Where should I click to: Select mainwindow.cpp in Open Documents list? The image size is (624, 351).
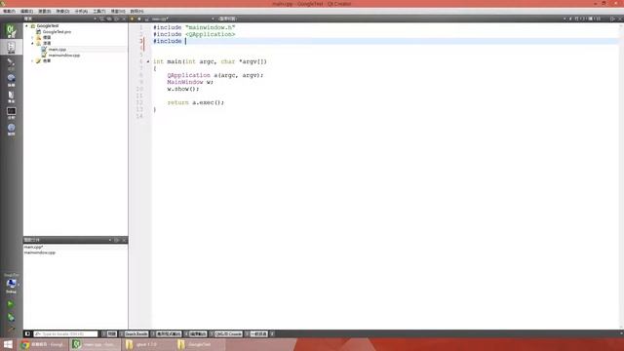point(40,253)
